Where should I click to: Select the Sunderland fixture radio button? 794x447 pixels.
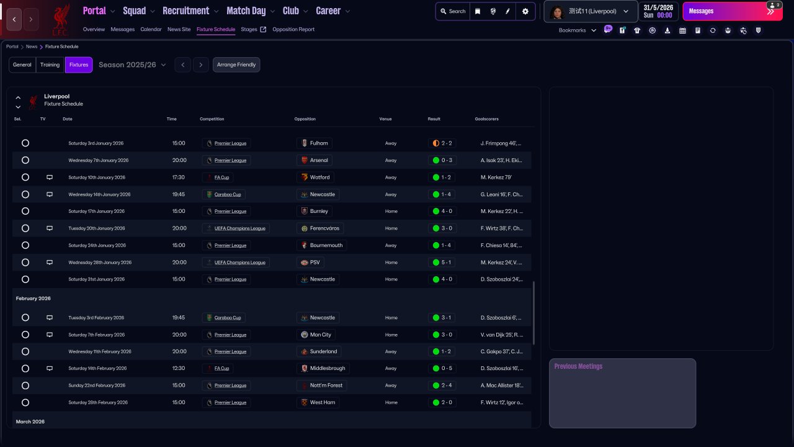coord(25,351)
